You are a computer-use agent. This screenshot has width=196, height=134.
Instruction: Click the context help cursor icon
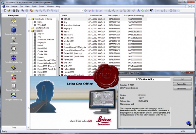click(x=151, y=11)
